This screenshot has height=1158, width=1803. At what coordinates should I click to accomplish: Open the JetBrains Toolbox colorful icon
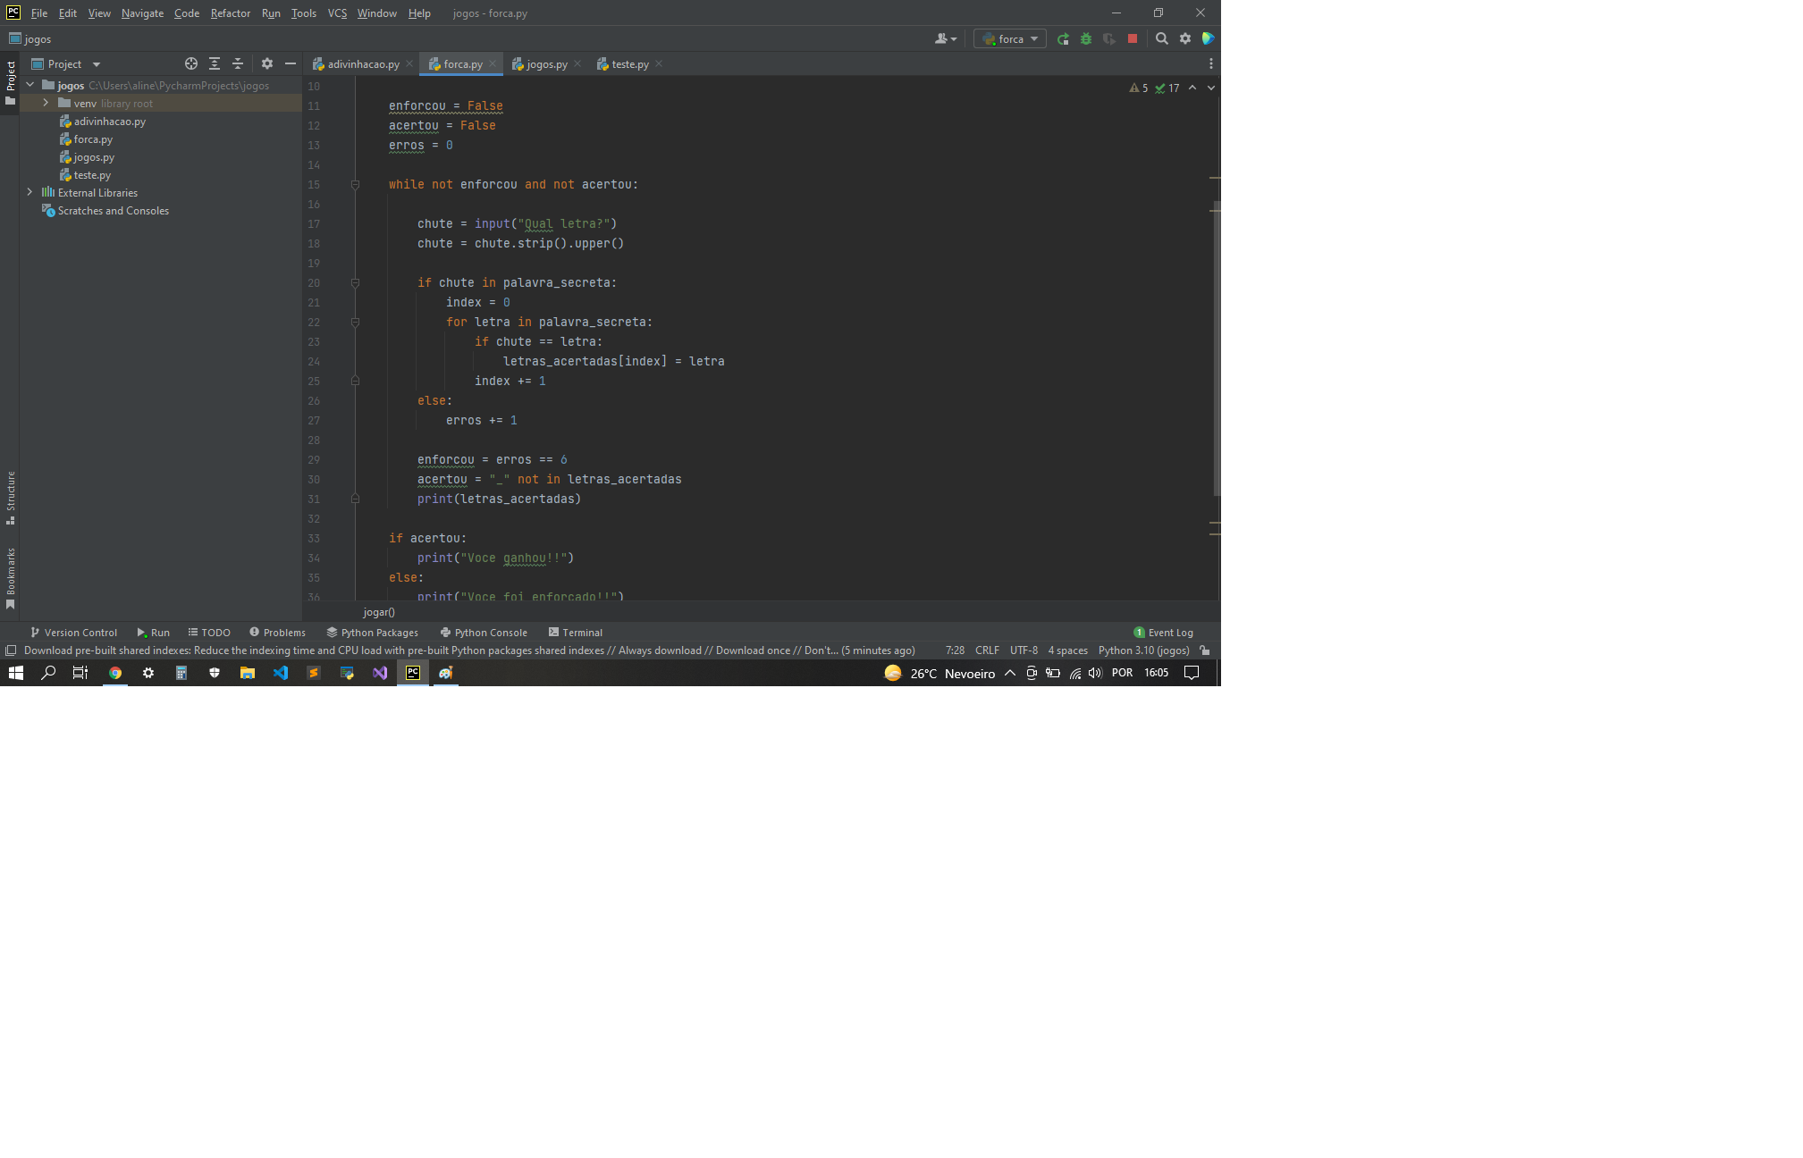pos(1209,39)
